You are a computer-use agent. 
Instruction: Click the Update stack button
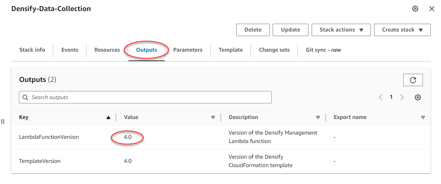click(x=291, y=30)
